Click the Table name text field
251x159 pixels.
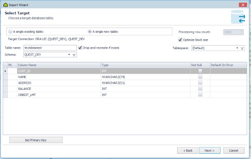coord(50,48)
